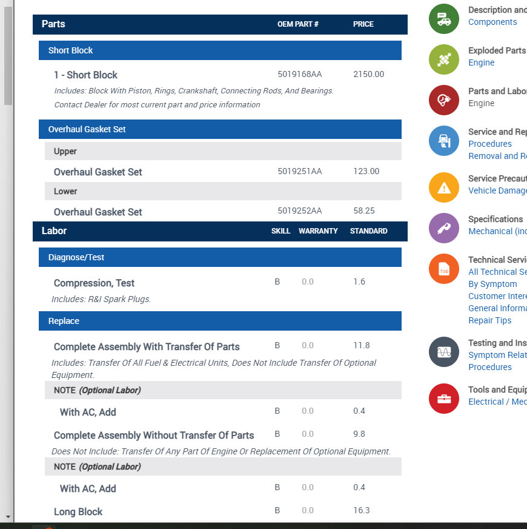Open the orange Service Precautions warning icon
Image resolution: width=527 pixels, height=529 pixels.
pos(444,187)
